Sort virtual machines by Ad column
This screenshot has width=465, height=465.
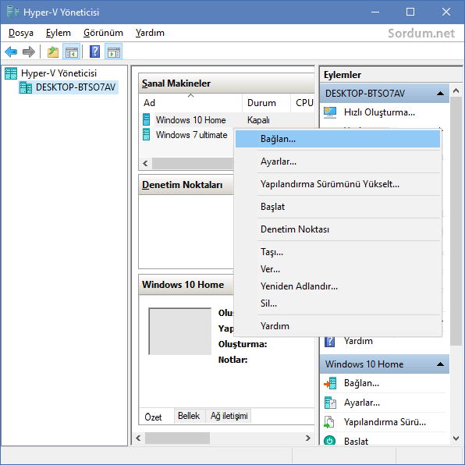click(x=190, y=103)
